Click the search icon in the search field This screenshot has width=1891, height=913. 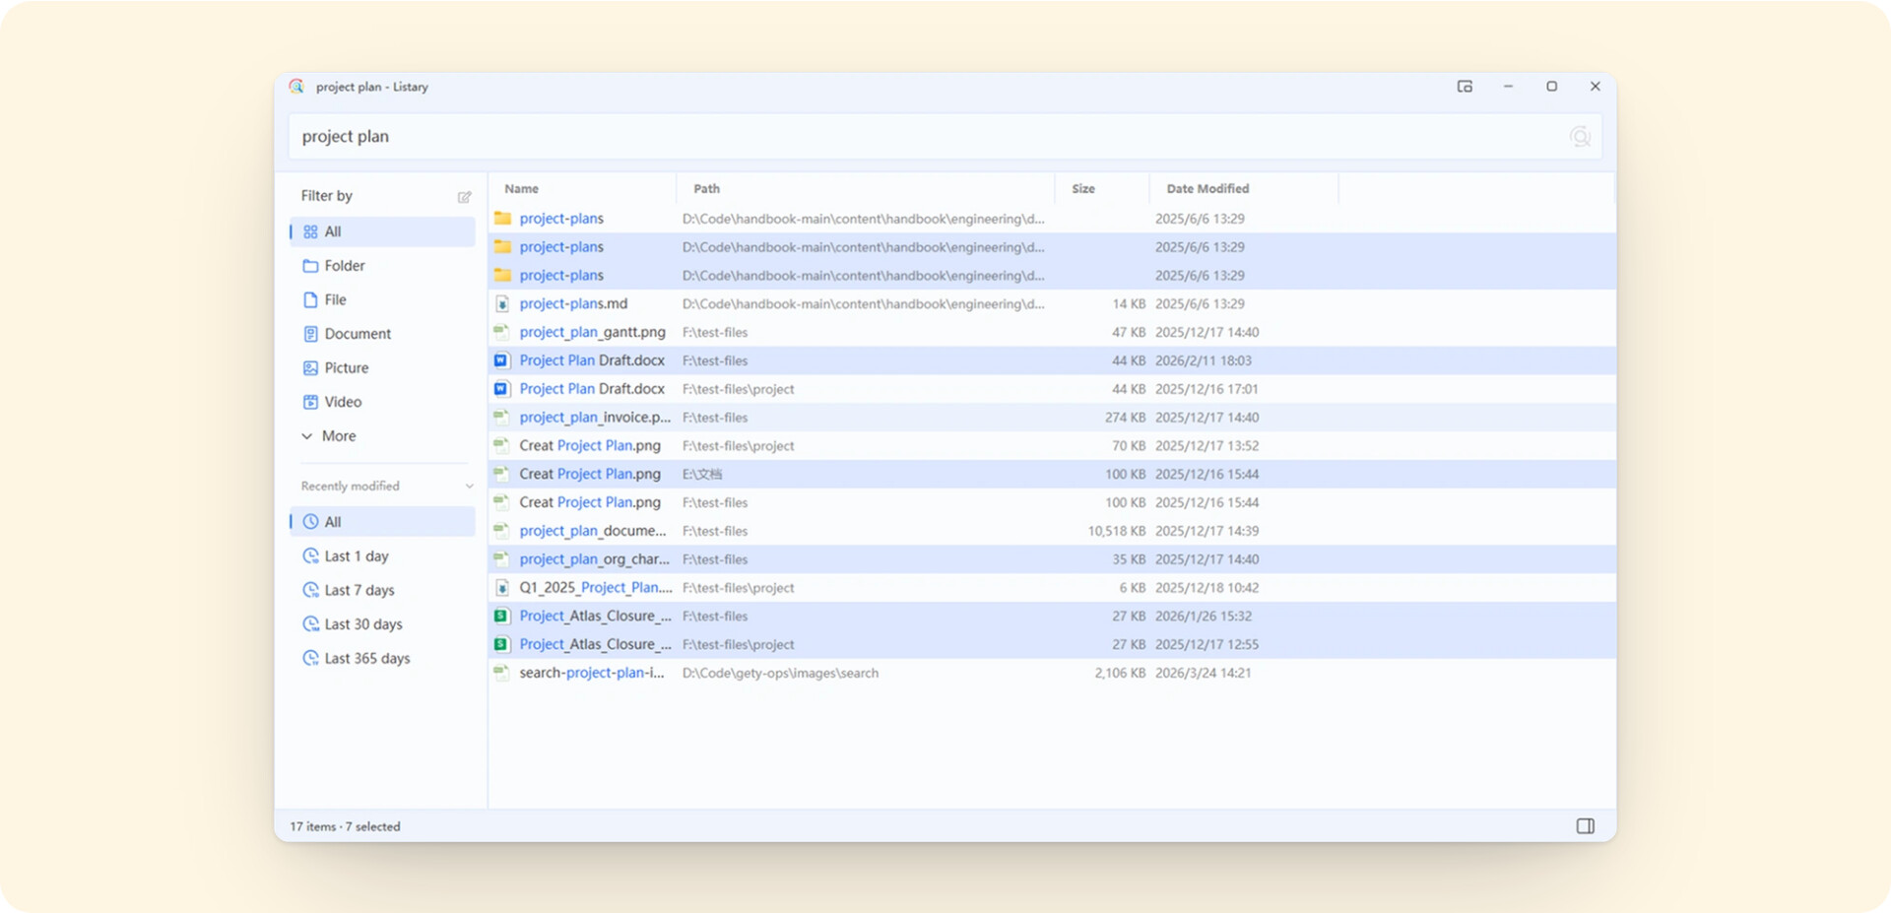1580,137
